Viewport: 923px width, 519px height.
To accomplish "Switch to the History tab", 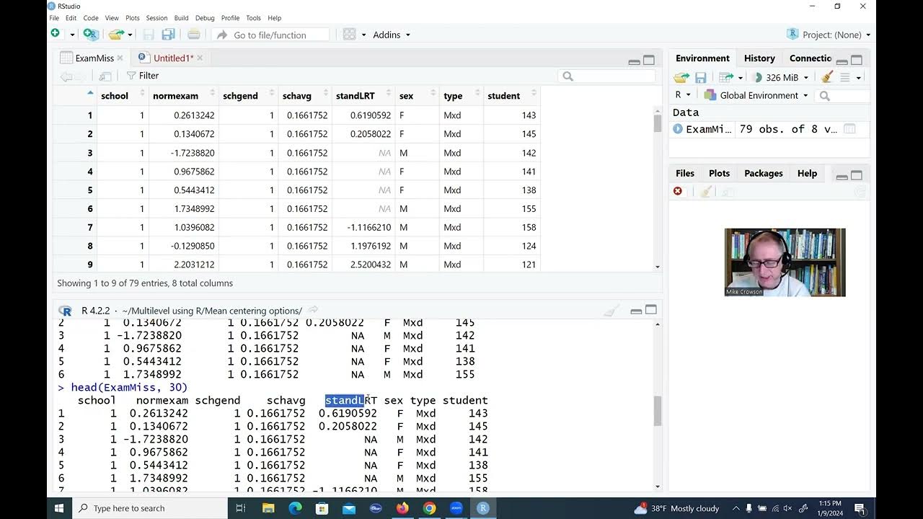I will pyautogui.click(x=759, y=58).
